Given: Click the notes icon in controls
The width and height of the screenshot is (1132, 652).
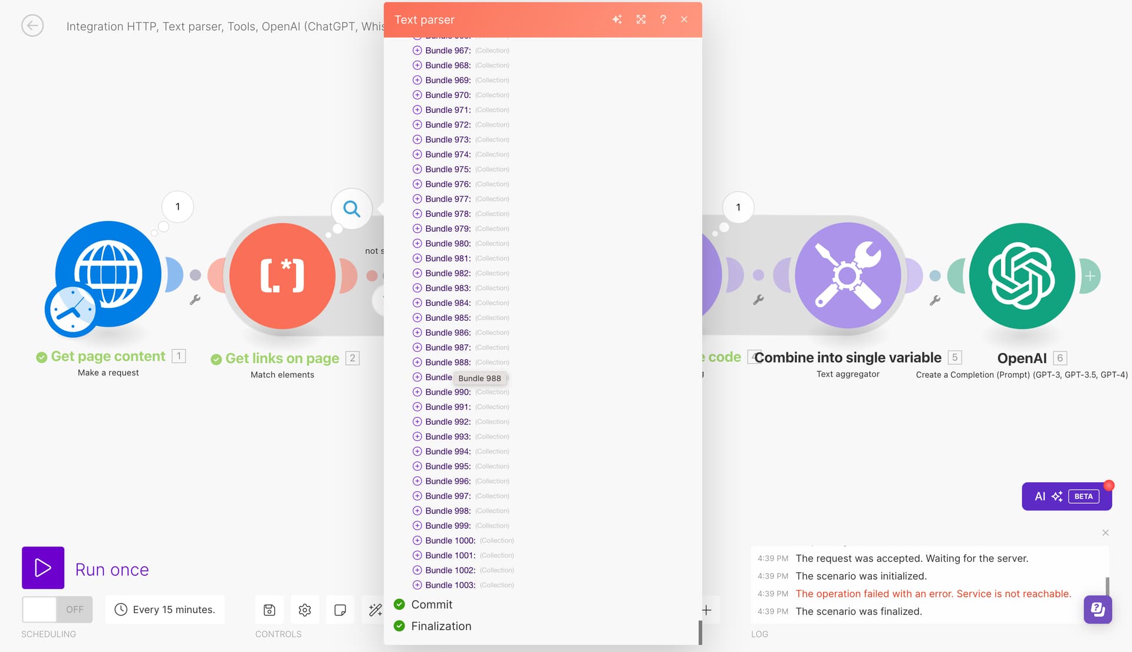Looking at the screenshot, I should (340, 610).
